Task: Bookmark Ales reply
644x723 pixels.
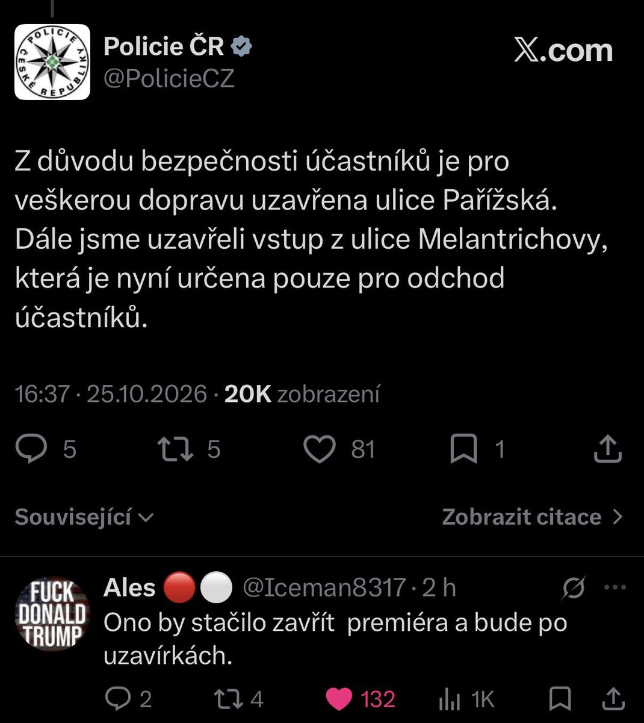Action: (560, 699)
